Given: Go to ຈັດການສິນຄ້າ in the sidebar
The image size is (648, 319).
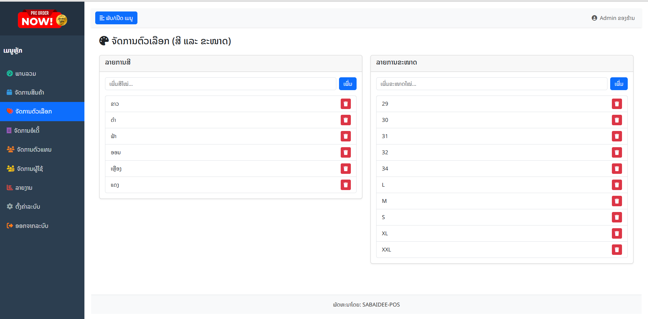Looking at the screenshot, I should click(x=29, y=92).
